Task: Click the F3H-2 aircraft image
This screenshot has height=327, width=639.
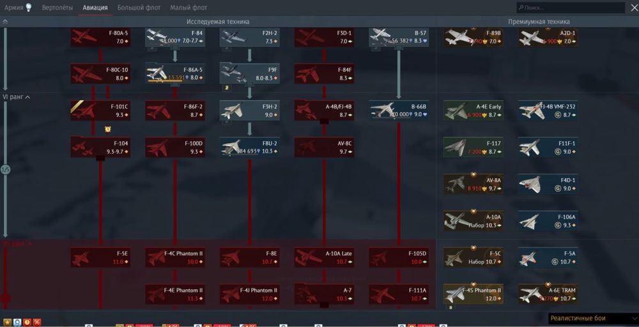Action: pyautogui.click(x=233, y=110)
